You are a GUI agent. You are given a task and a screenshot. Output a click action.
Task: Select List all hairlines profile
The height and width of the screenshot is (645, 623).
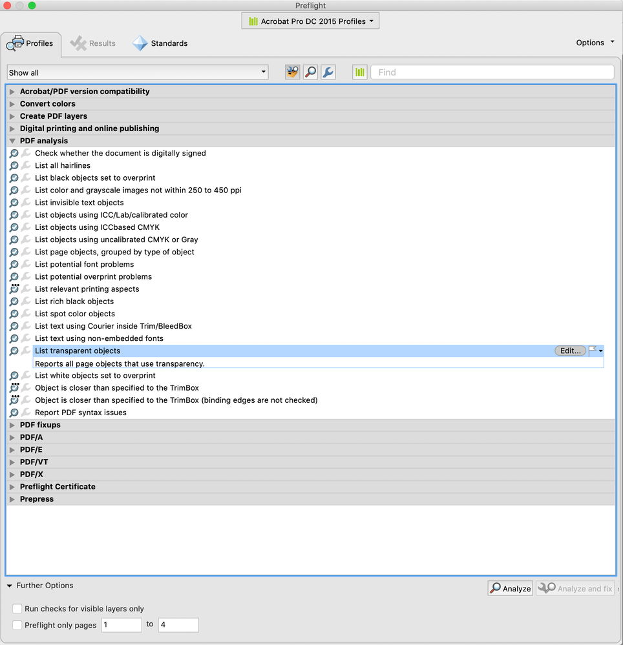[x=63, y=165]
